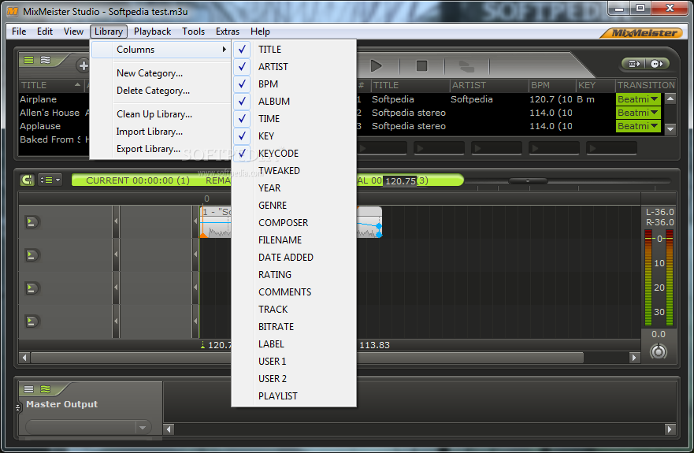Choose Clean Up Library

click(161, 113)
